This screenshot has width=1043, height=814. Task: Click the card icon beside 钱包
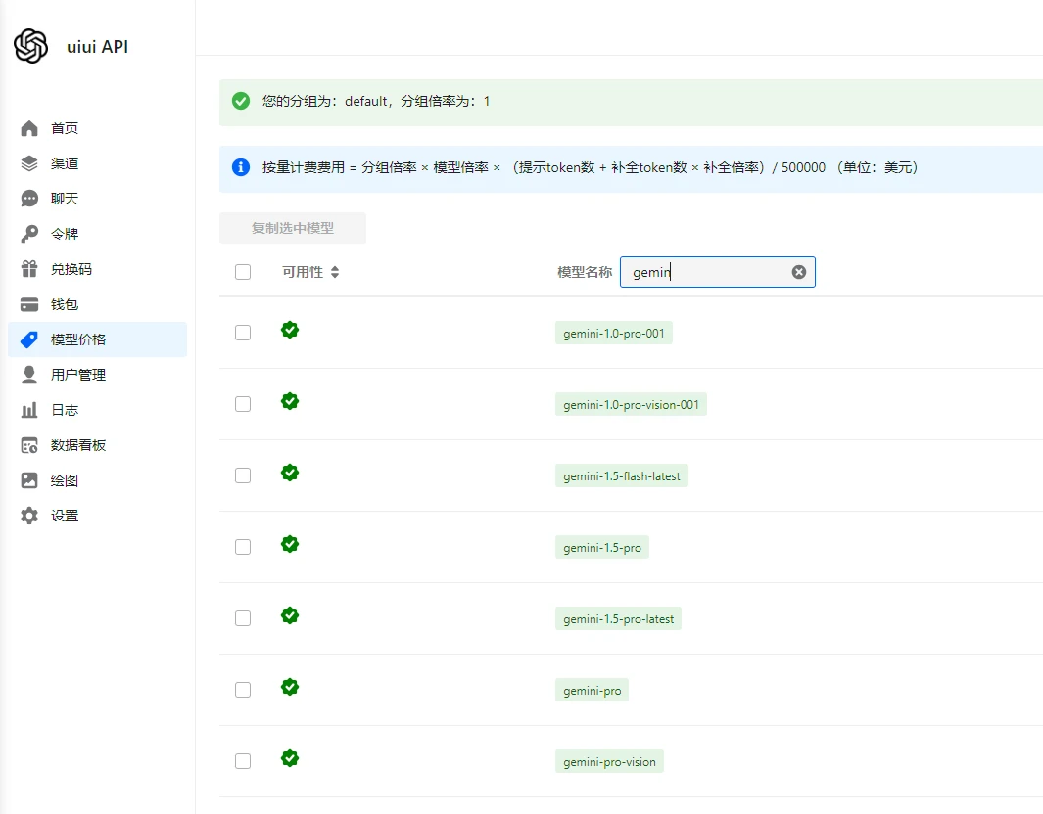(29, 304)
